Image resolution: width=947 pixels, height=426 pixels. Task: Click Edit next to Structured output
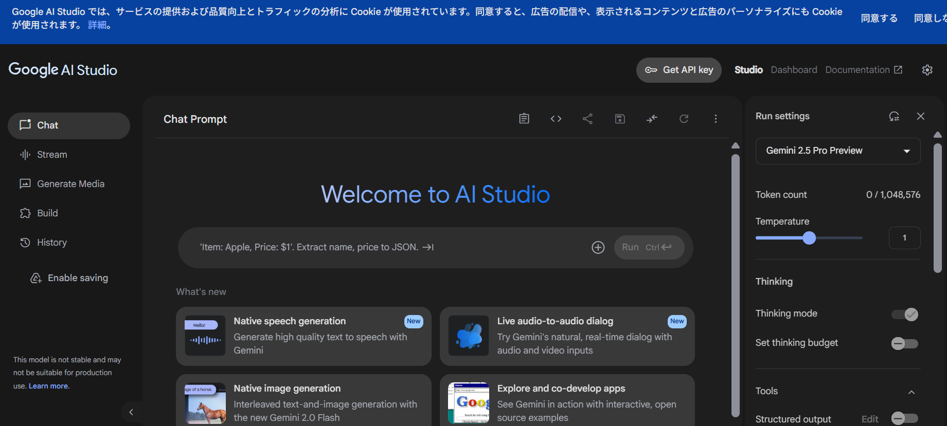[x=870, y=419]
